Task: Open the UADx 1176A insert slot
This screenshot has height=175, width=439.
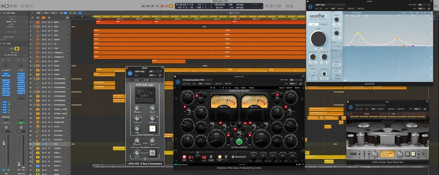Action: coord(5,76)
